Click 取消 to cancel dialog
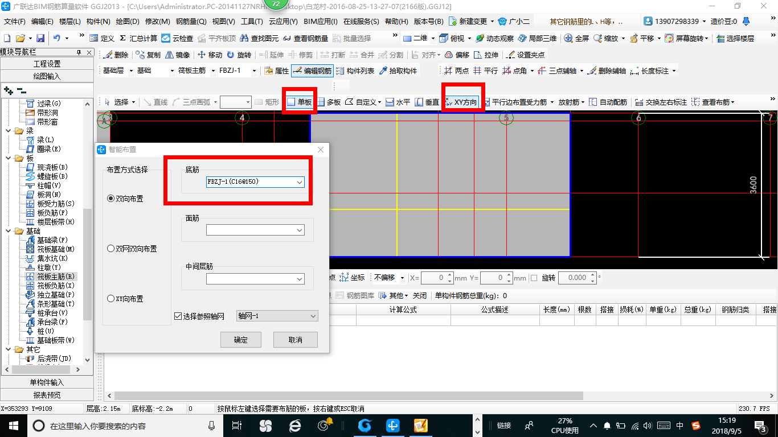The height and width of the screenshot is (437, 778). coord(296,340)
